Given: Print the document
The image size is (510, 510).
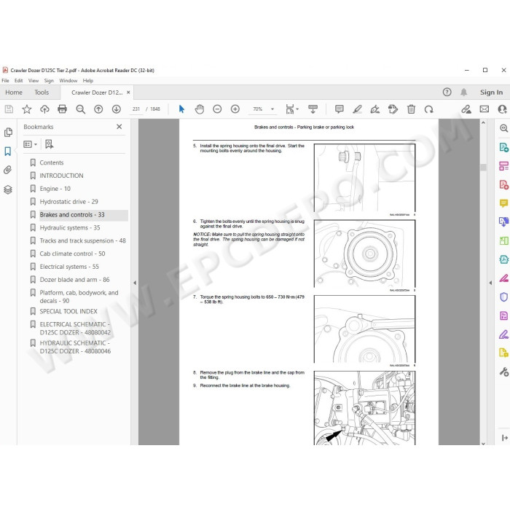Looking at the screenshot, I should (x=62, y=109).
